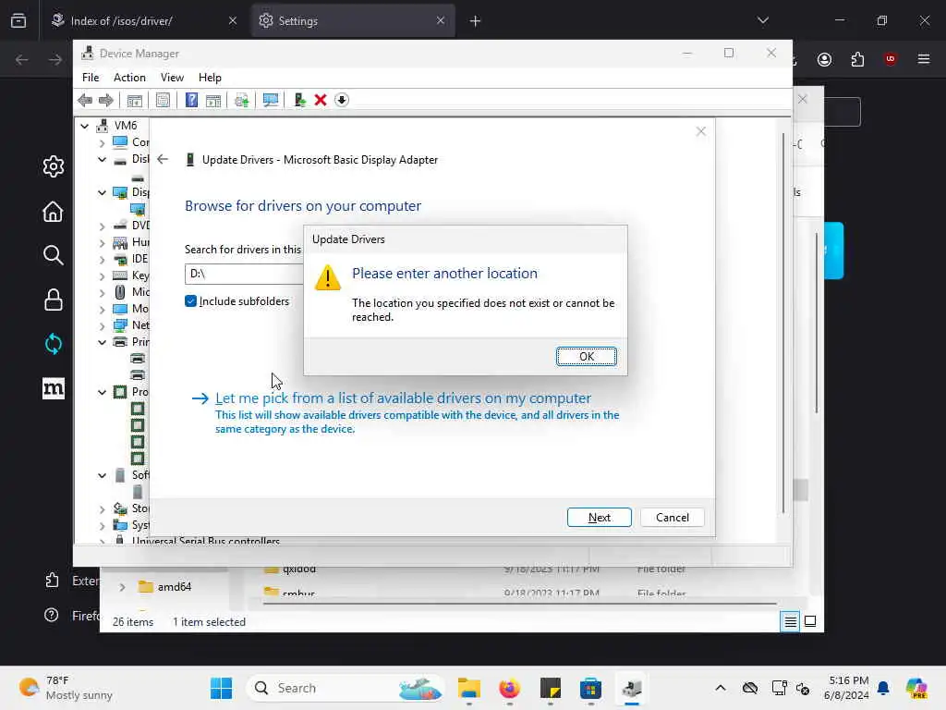Image resolution: width=946 pixels, height=710 pixels.
Task: Click the D:\ driver location field
Action: click(x=244, y=274)
